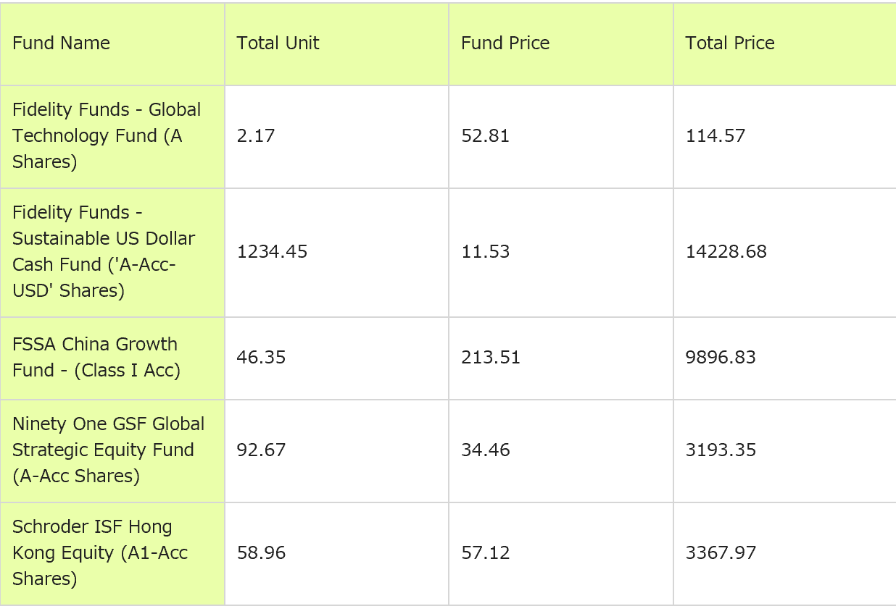The height and width of the screenshot is (606, 896).
Task: Click fund price value 52.81
Action: tap(485, 136)
